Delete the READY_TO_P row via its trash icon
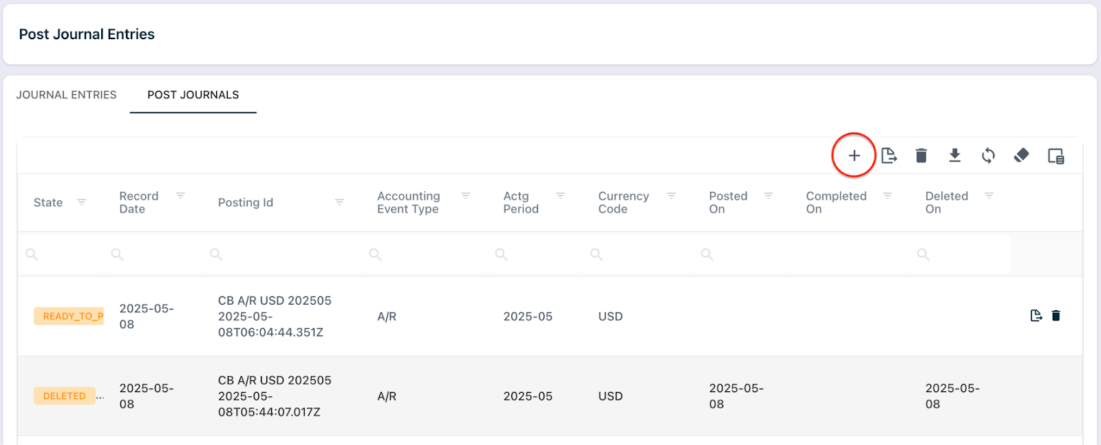The image size is (1101, 445). 1056,316
